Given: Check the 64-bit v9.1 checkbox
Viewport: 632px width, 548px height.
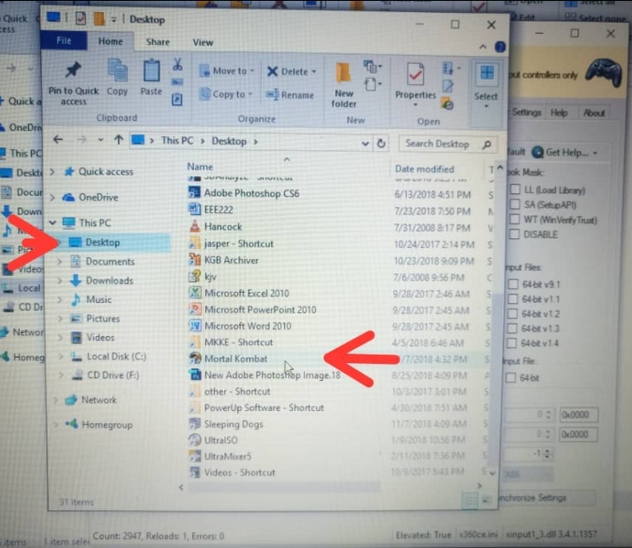Looking at the screenshot, I should (513, 284).
